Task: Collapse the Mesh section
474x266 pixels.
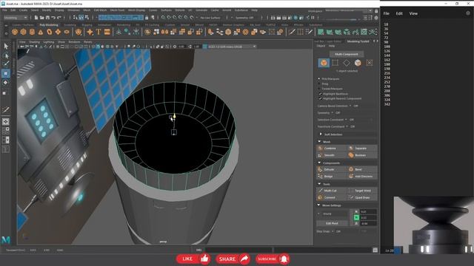Action: pyautogui.click(x=319, y=141)
